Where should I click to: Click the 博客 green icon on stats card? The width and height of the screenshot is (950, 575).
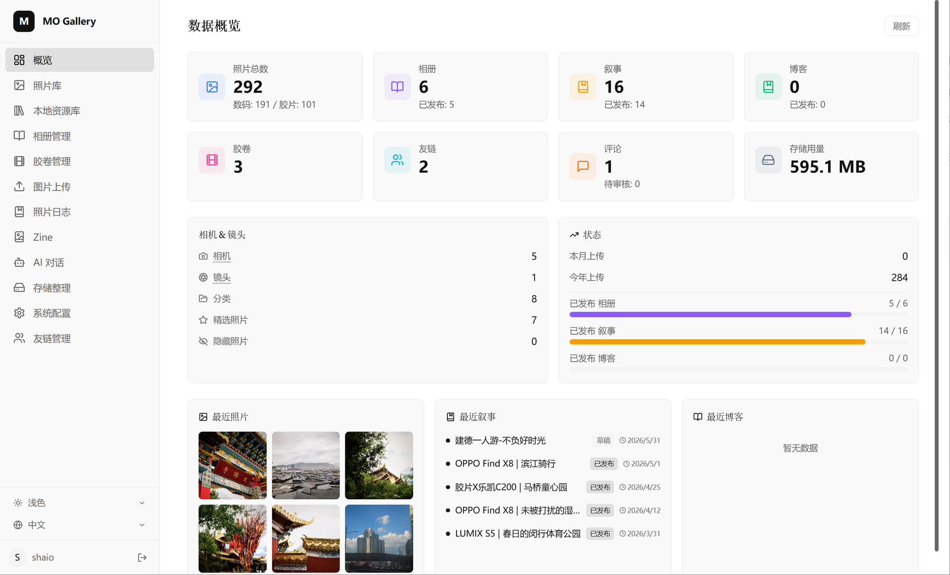[x=768, y=87]
